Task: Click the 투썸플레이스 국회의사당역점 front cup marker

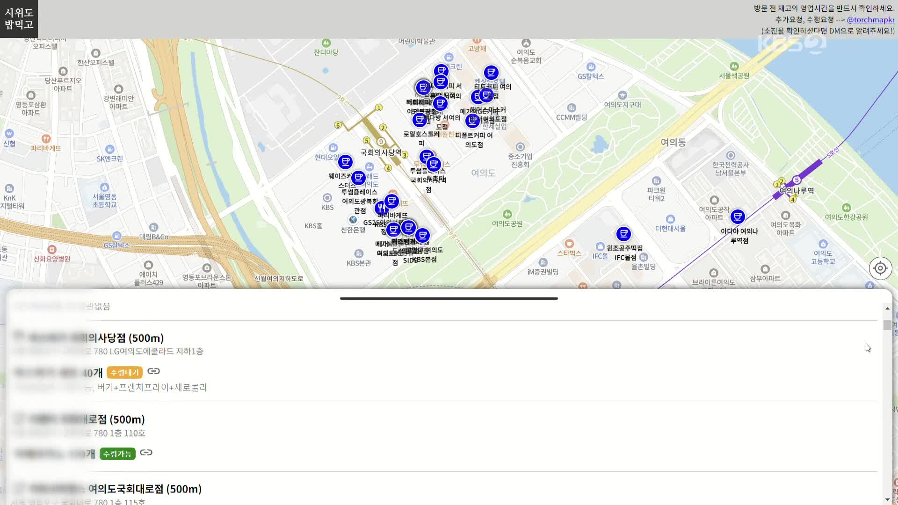Action: pos(434,164)
